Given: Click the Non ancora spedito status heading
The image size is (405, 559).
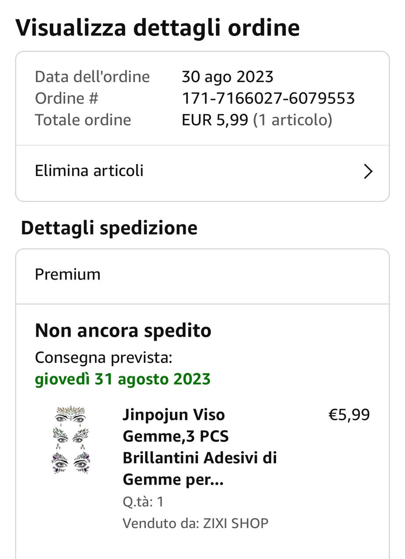Looking at the screenshot, I should click(123, 331).
